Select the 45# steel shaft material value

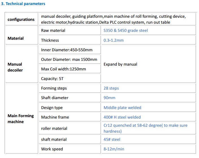[x=112, y=139]
